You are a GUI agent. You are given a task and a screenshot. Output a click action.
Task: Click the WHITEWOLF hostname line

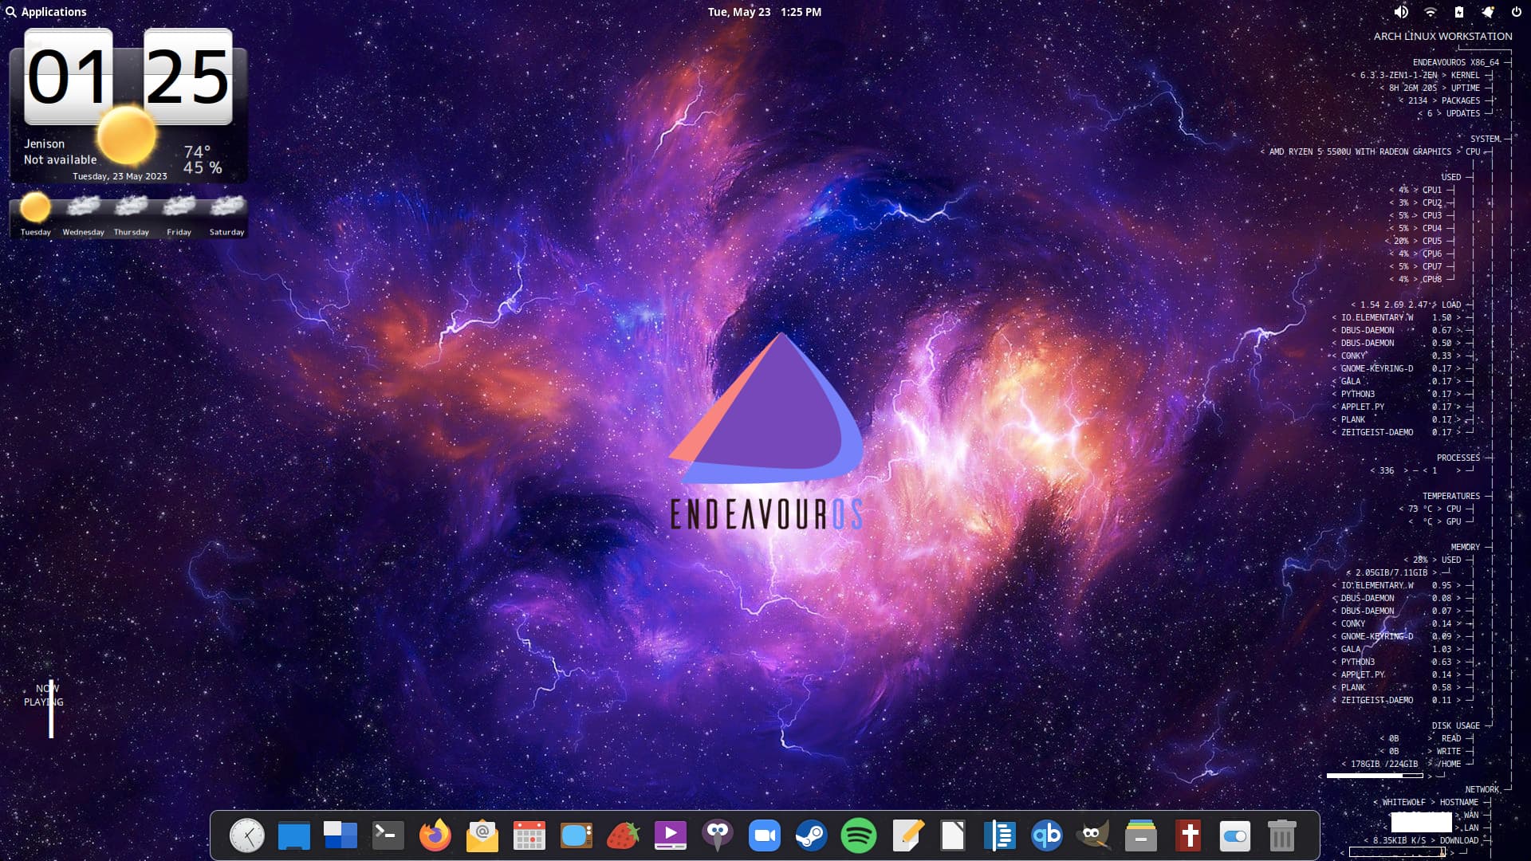point(1425,802)
